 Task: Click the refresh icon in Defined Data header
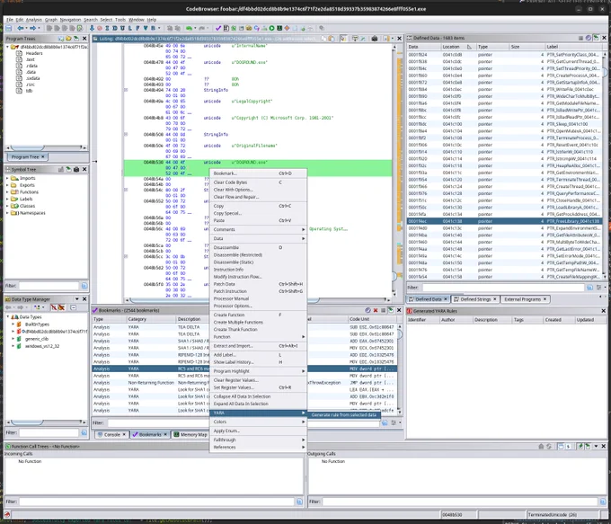[x=588, y=38]
